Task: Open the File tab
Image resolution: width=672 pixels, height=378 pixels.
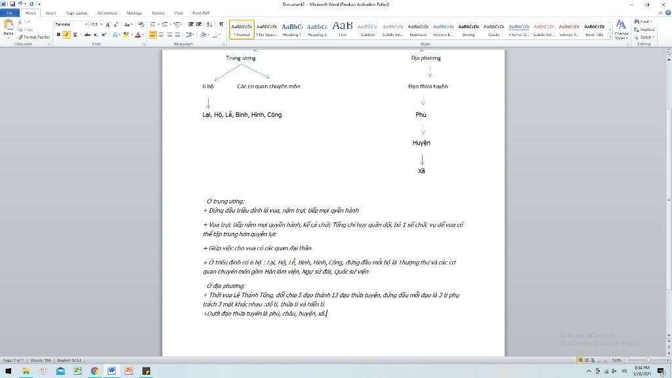Action: (9, 13)
